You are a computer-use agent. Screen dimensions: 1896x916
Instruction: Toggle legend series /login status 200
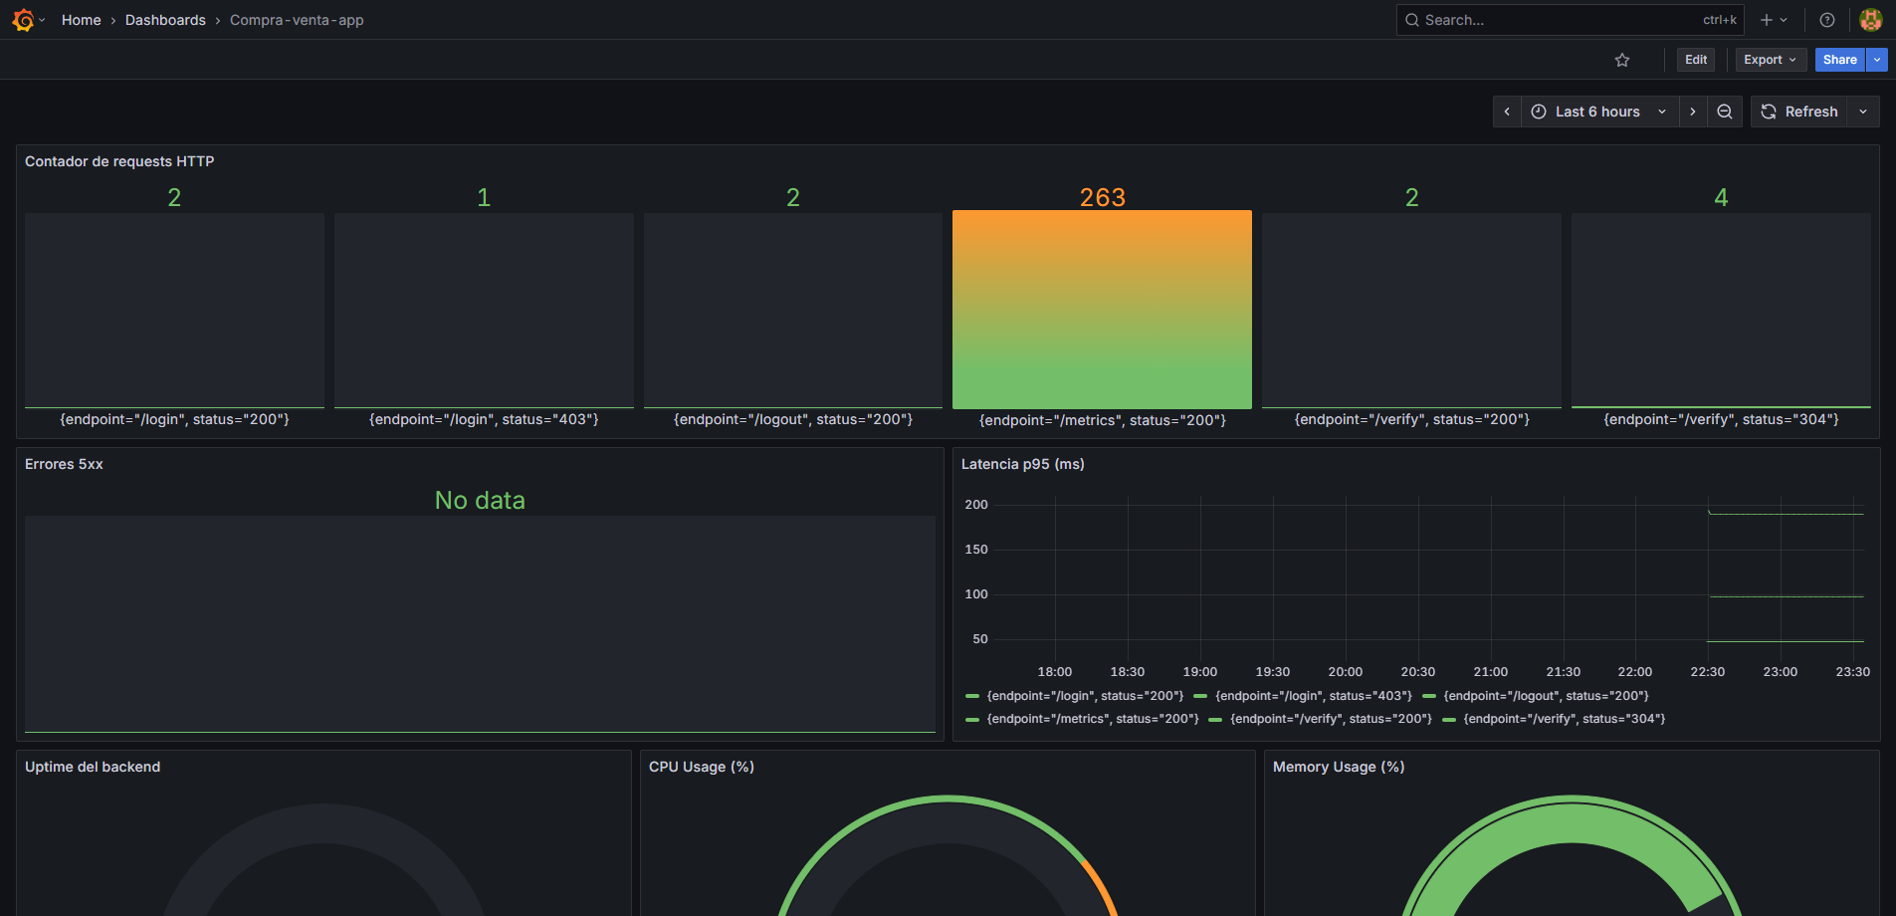point(1085,696)
